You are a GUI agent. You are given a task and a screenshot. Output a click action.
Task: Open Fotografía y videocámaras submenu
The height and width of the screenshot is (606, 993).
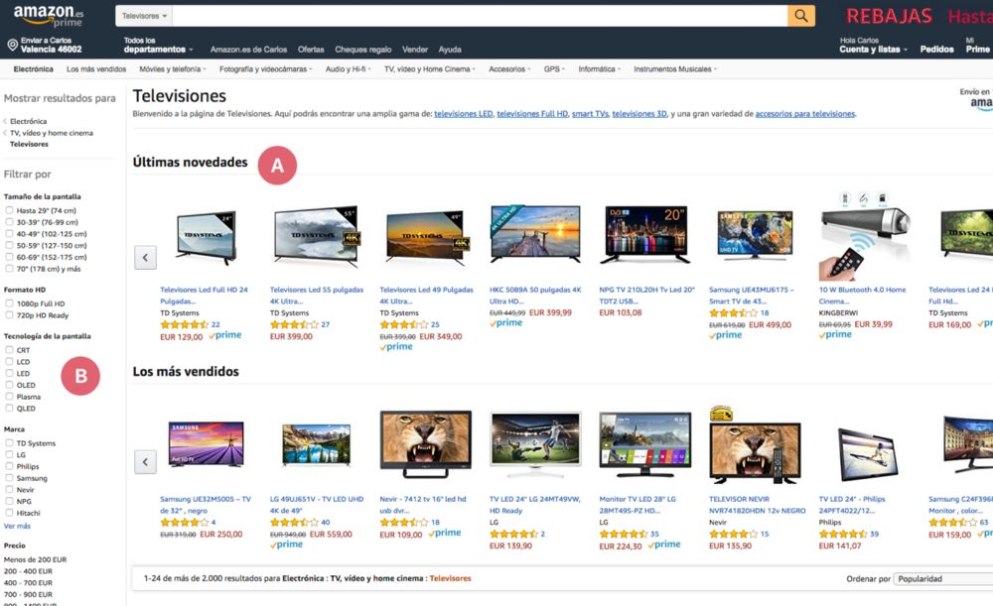click(x=265, y=69)
